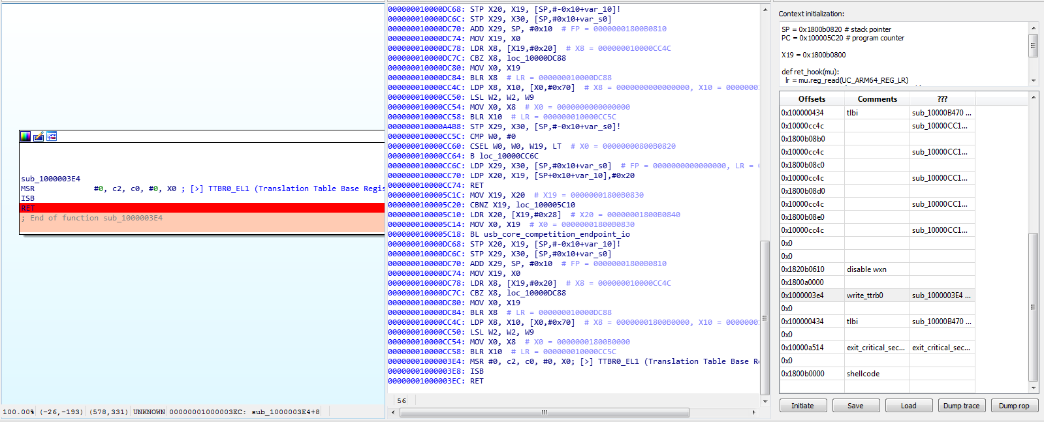Screen dimensions: 1044x422
Task: Select the Comments column header
Action: (877, 99)
